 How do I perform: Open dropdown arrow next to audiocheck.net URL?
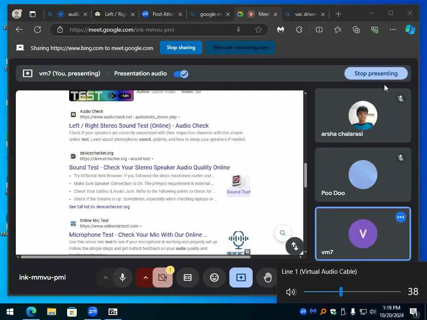179,117
